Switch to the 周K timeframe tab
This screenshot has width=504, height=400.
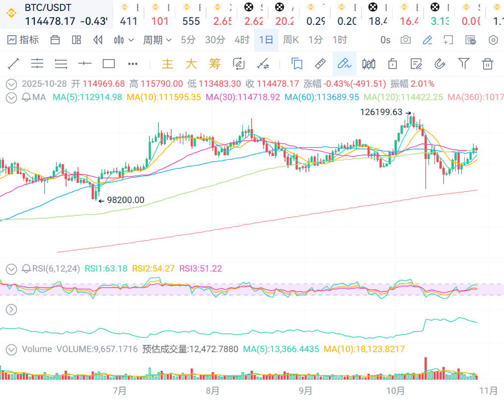pyautogui.click(x=291, y=40)
